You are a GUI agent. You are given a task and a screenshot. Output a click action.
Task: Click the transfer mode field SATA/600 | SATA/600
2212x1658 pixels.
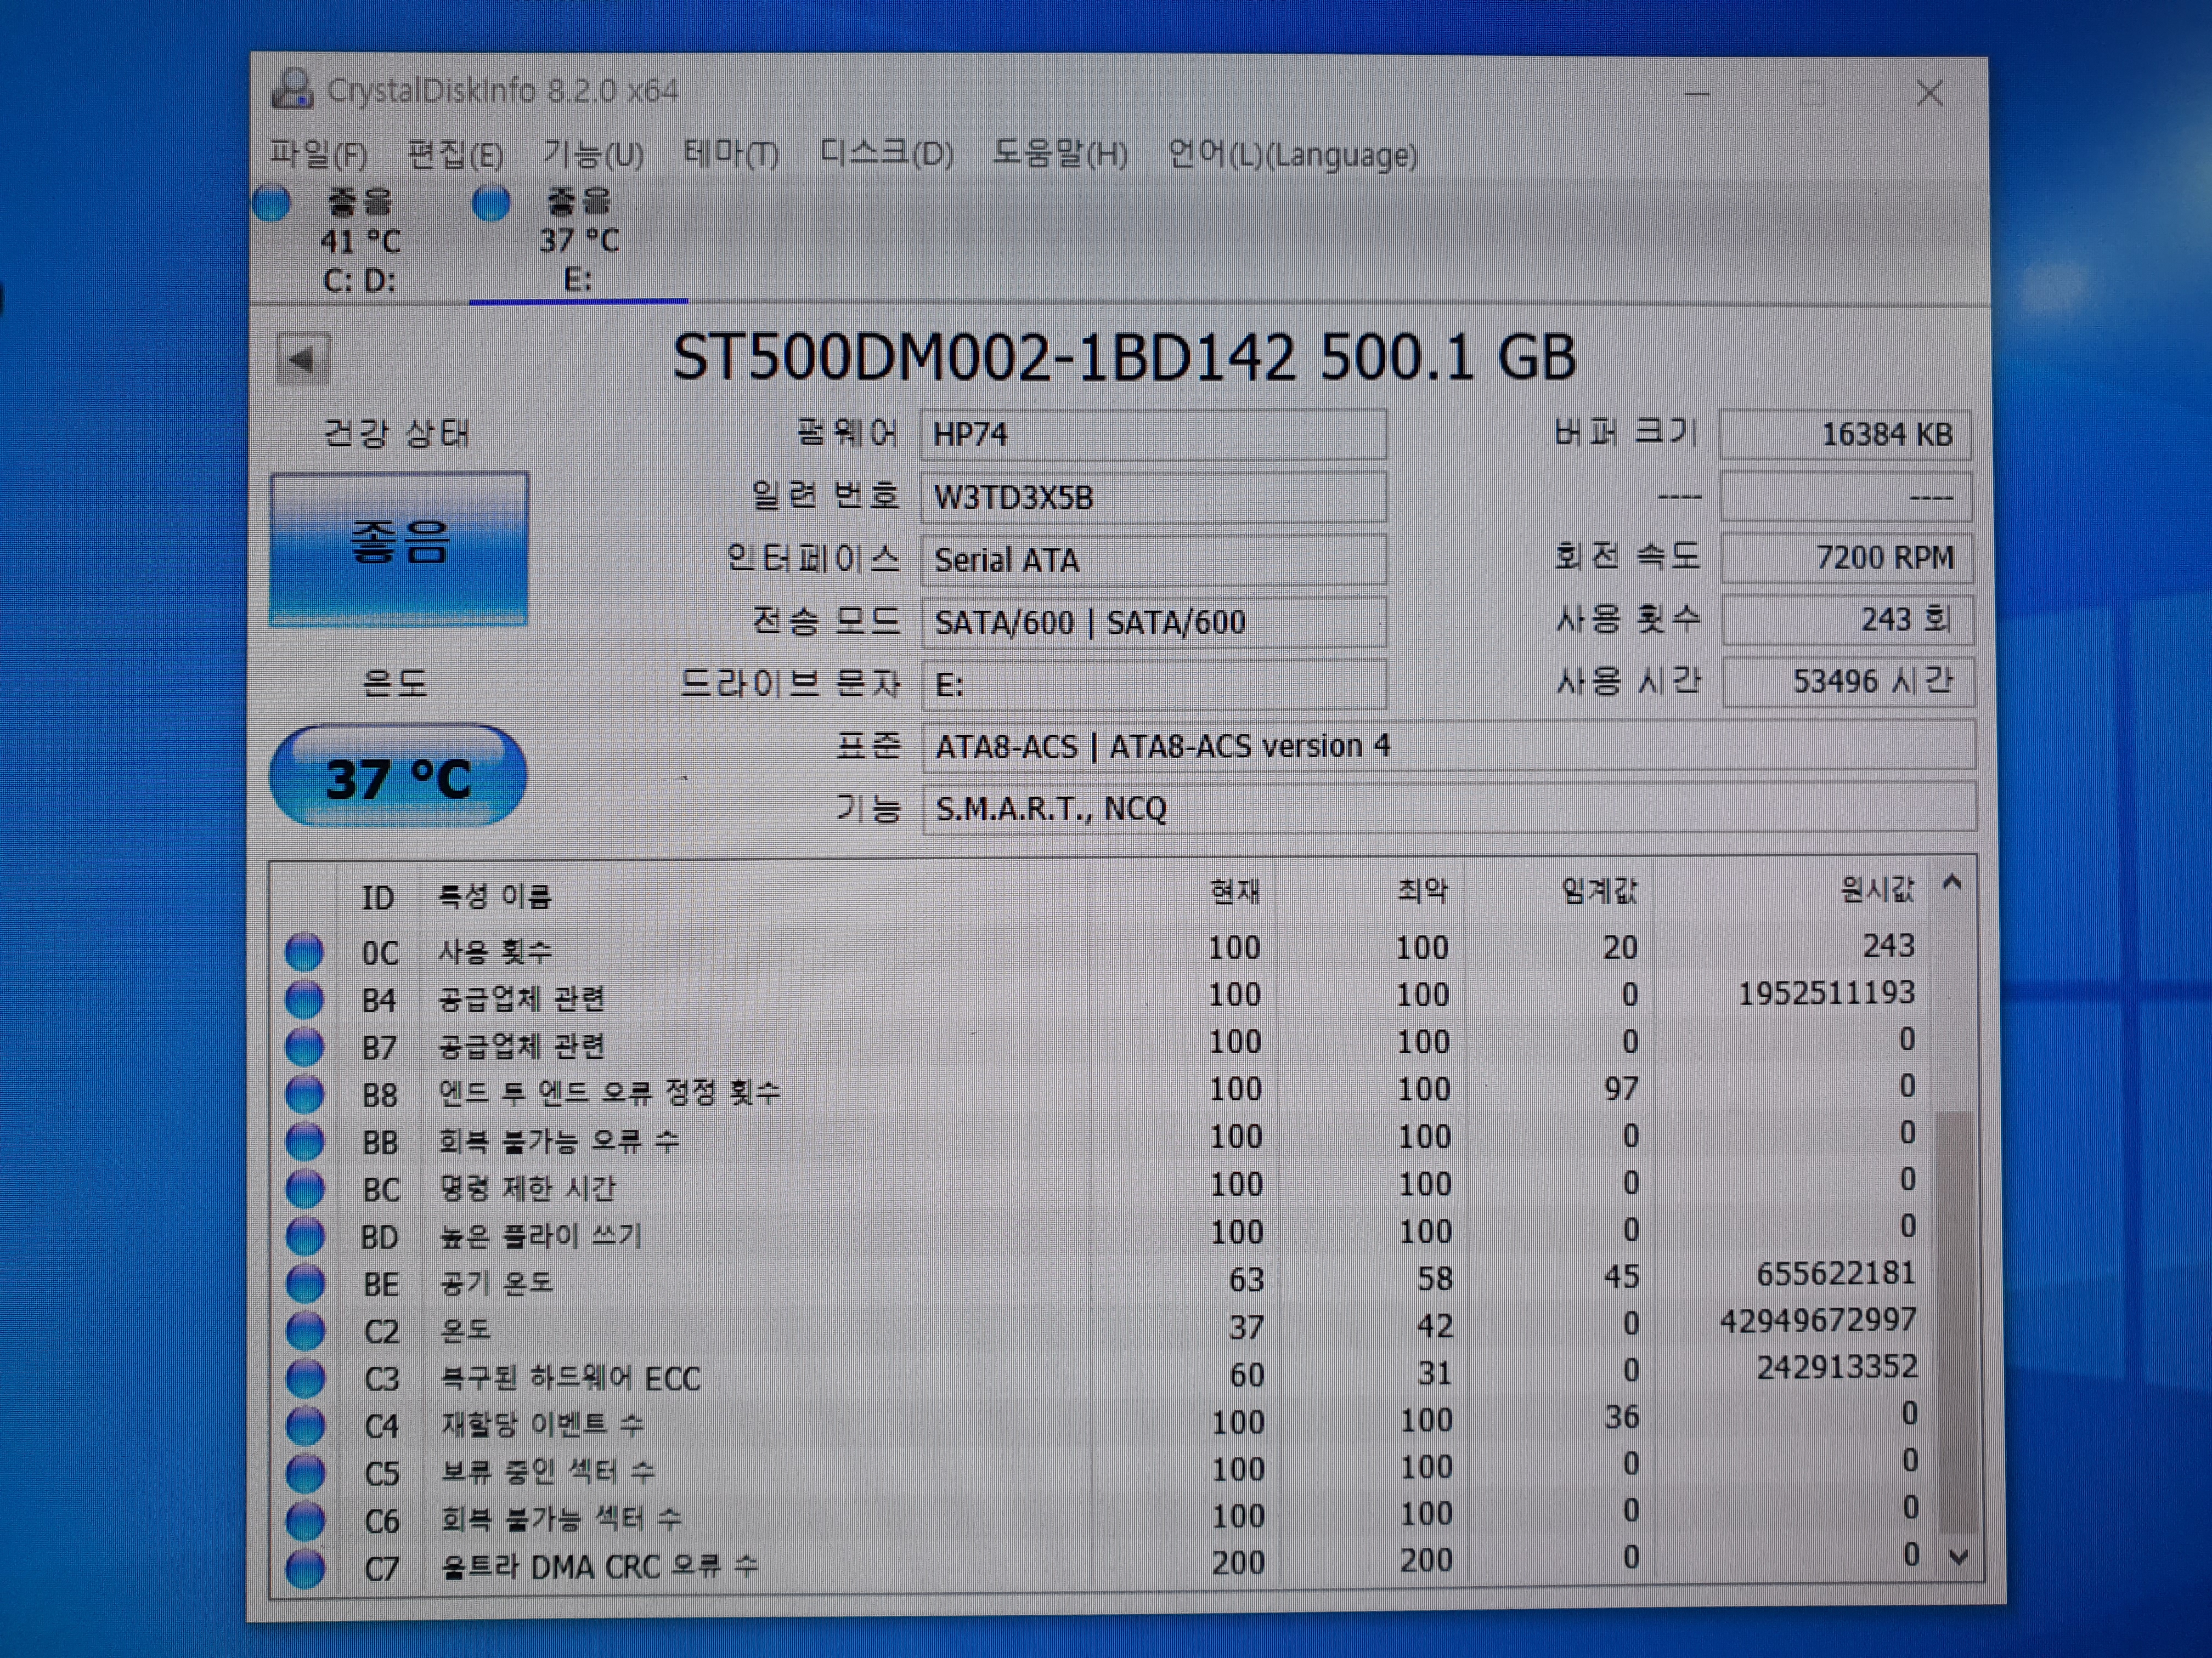[1153, 623]
